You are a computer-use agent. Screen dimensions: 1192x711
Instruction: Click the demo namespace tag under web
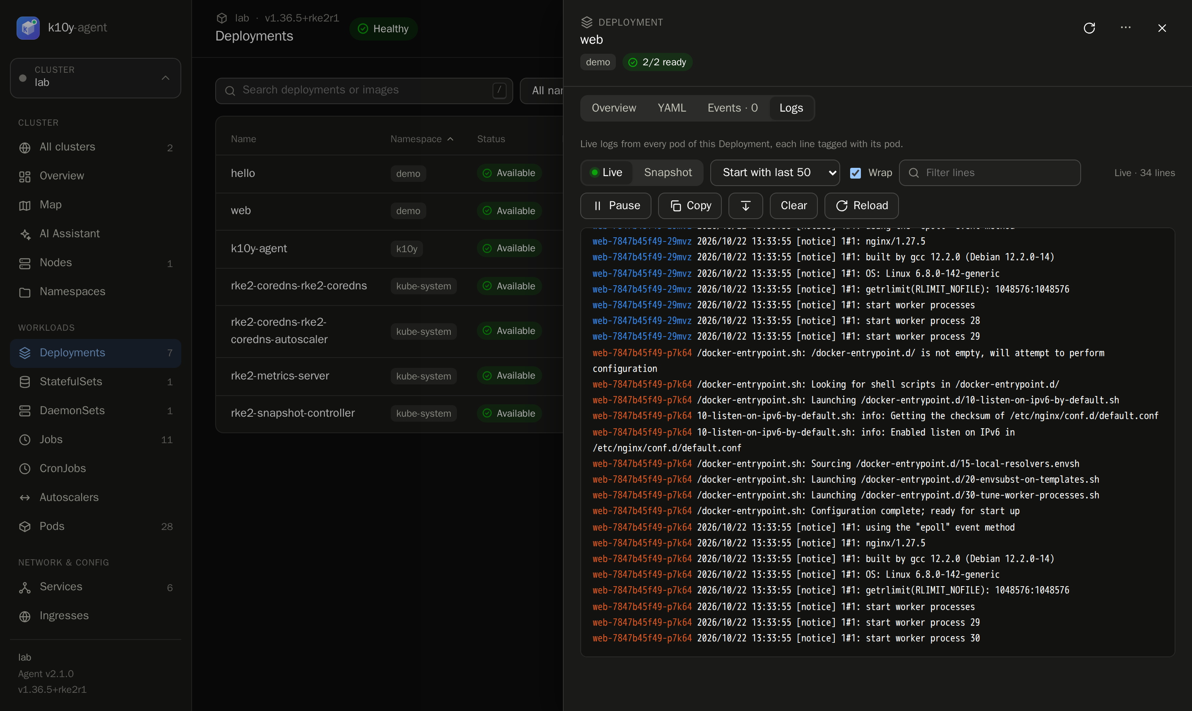598,62
